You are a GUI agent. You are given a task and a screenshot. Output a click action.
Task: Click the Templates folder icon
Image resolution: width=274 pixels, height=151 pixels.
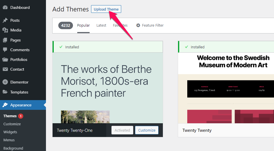point(5,92)
